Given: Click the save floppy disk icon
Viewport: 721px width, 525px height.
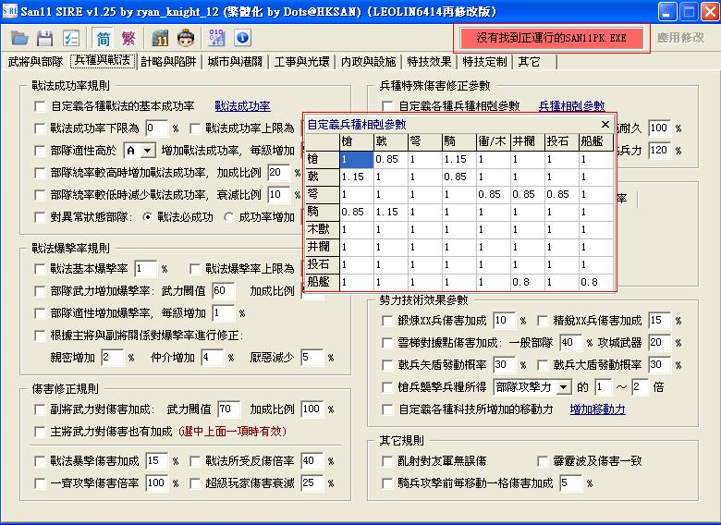Looking at the screenshot, I should click(x=44, y=38).
